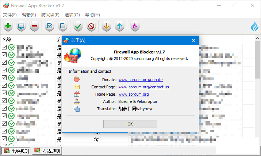Uncheck the second rule row checkbox
Image resolution: width=261 pixels, height=156 pixels.
click(x=4, y=55)
